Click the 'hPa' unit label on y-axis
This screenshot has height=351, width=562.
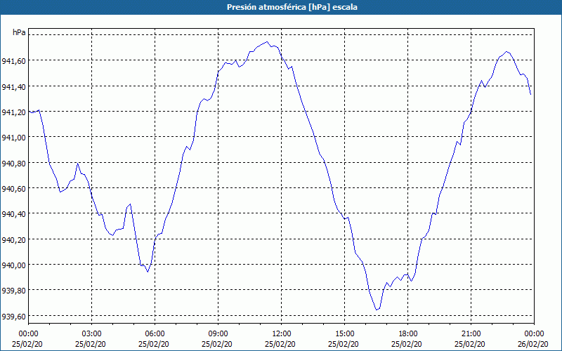click(x=19, y=32)
